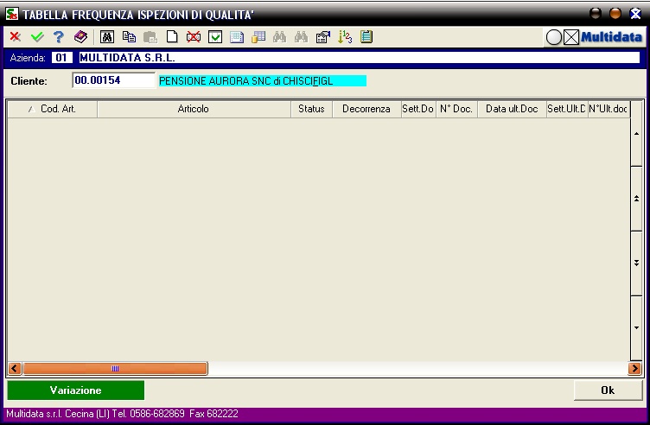This screenshot has width=650, height=425.
Task: Open the properties form icon
Action: 323,37
